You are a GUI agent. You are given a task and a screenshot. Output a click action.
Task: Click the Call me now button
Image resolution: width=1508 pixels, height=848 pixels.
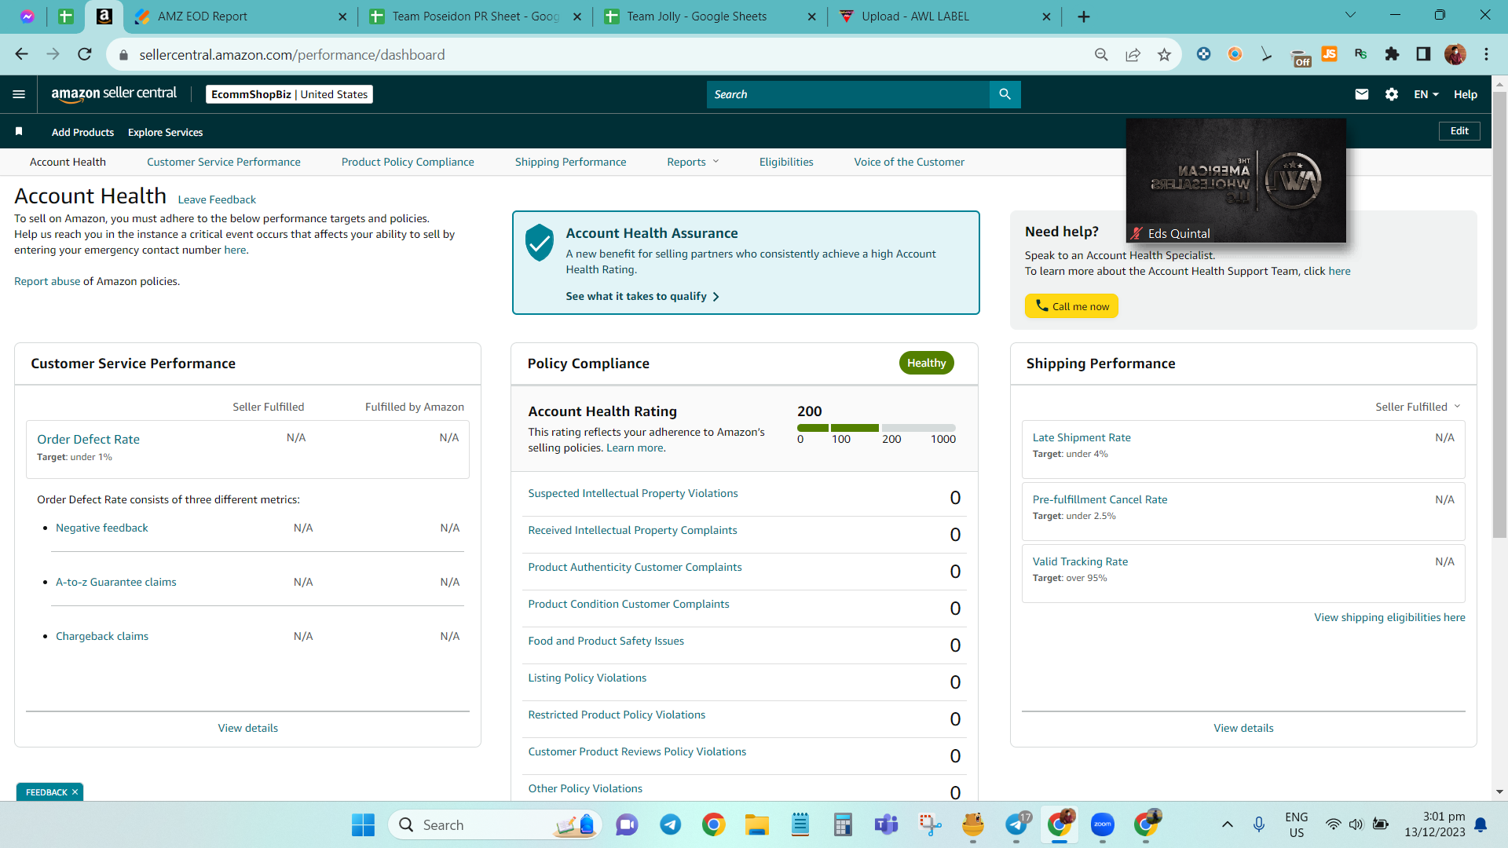click(1071, 306)
